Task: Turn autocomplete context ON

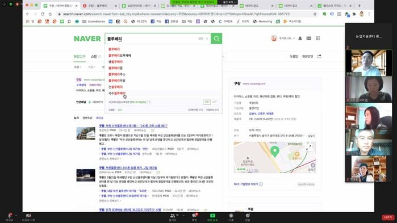Action: pyautogui.click(x=207, y=102)
